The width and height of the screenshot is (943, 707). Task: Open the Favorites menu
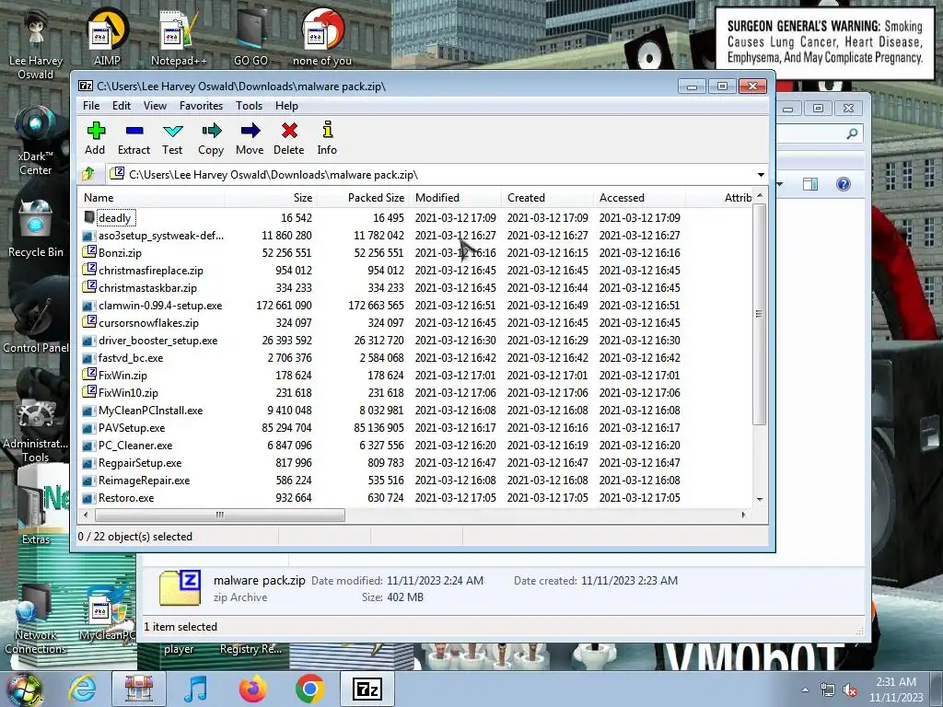201,106
